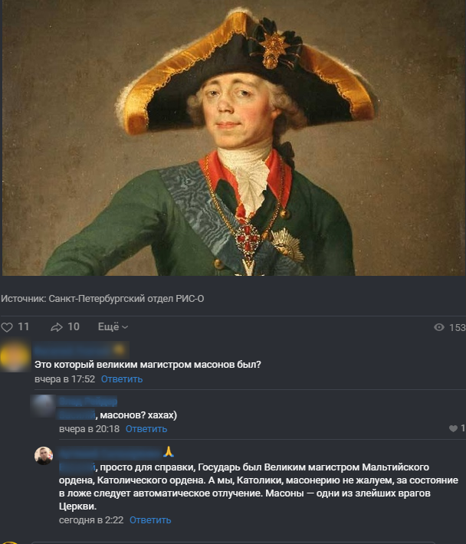The height and width of the screenshot is (544, 466).
Task: Open second commenter's blurred profile name
Action: point(88,401)
